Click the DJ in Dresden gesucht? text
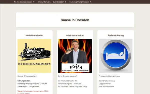This screenshot has height=94, width=150. 68,76
